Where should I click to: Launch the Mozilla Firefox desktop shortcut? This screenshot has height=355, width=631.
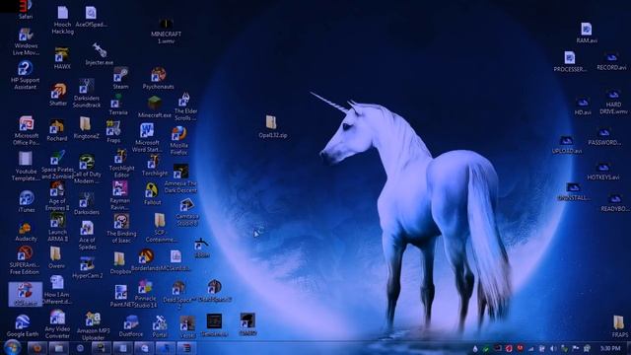coord(178,141)
